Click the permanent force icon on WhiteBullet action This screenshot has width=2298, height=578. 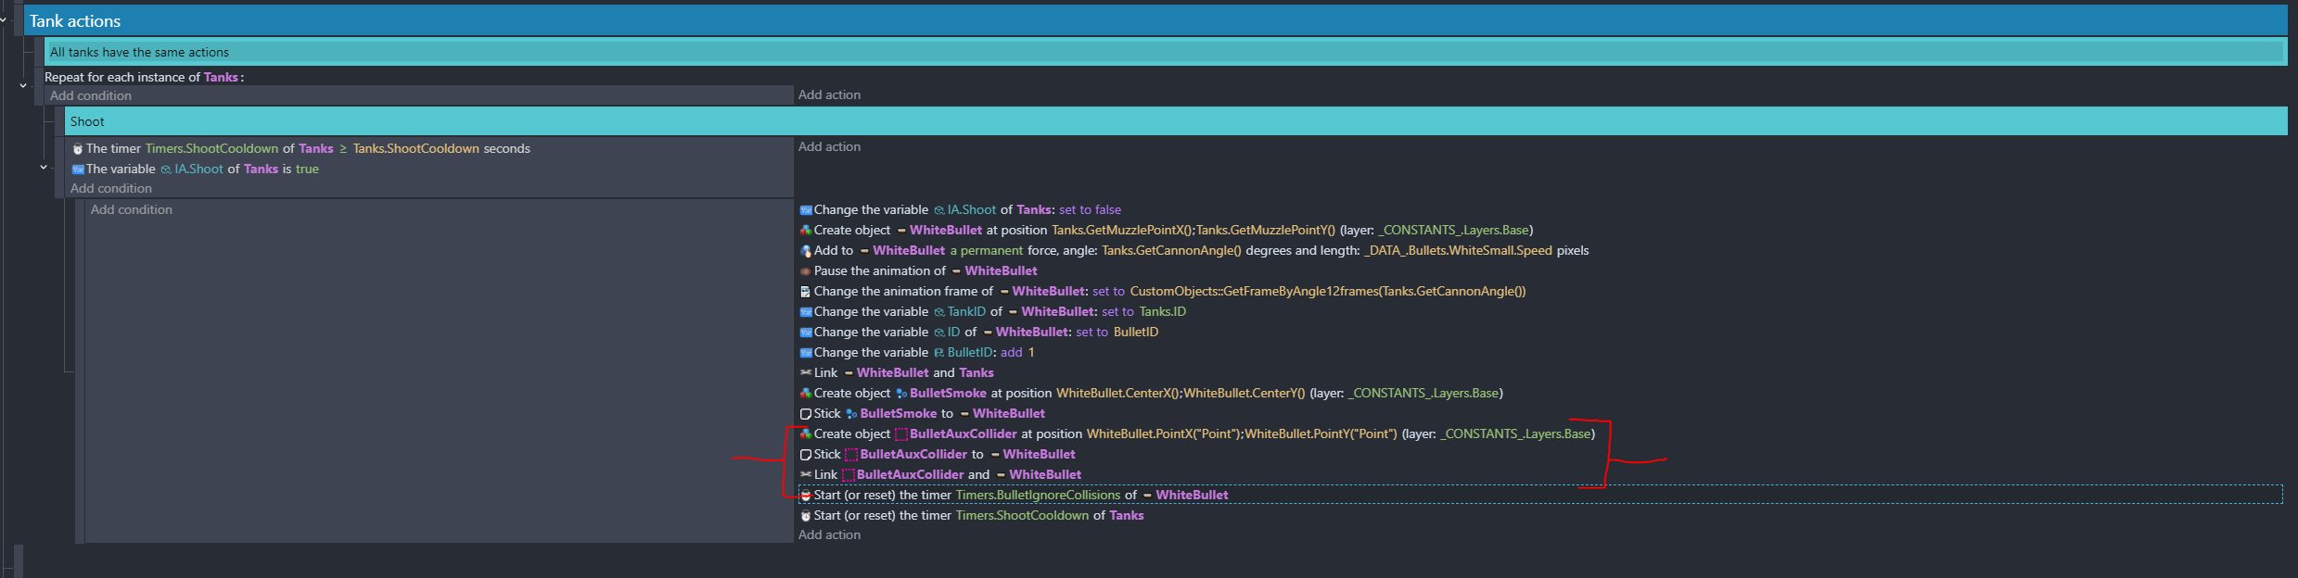[x=806, y=251]
